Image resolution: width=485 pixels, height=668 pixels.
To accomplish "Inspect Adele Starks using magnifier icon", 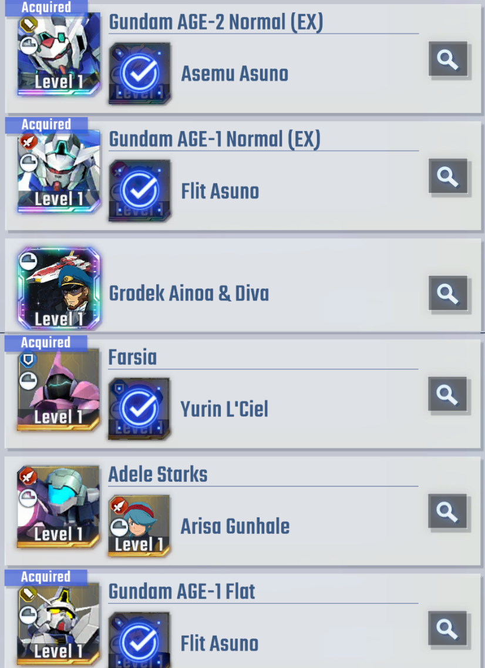I will point(447,511).
